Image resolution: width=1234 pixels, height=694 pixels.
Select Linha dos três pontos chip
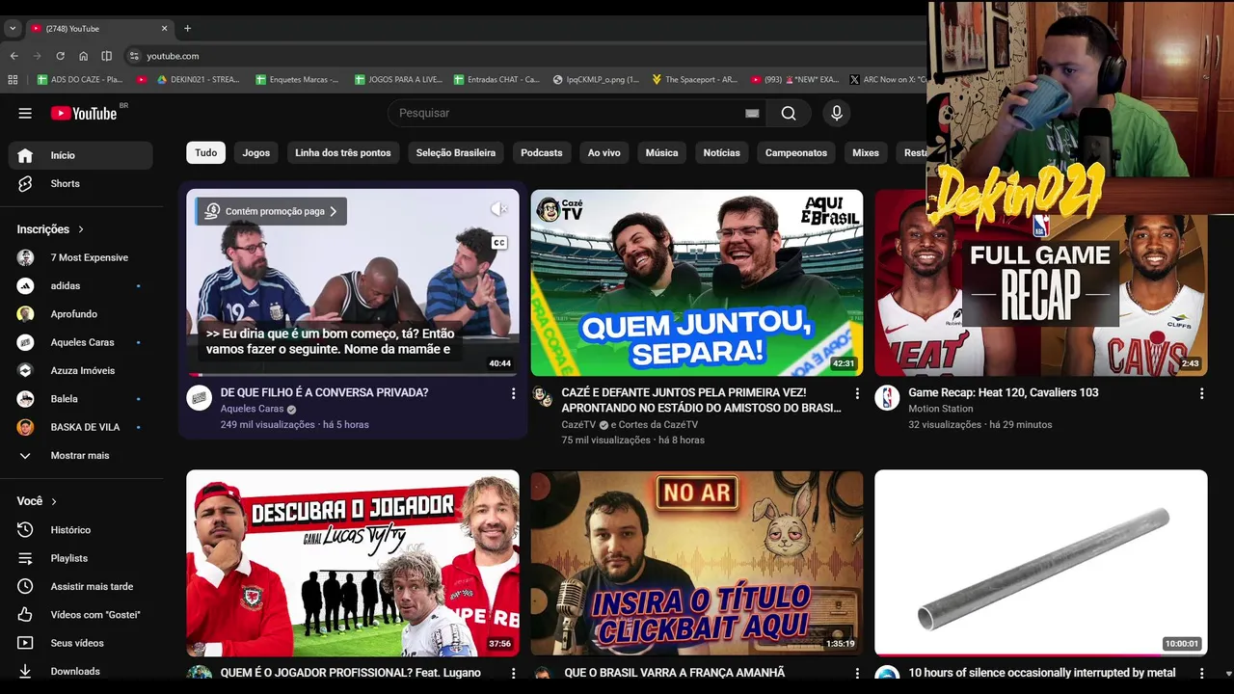click(x=343, y=152)
